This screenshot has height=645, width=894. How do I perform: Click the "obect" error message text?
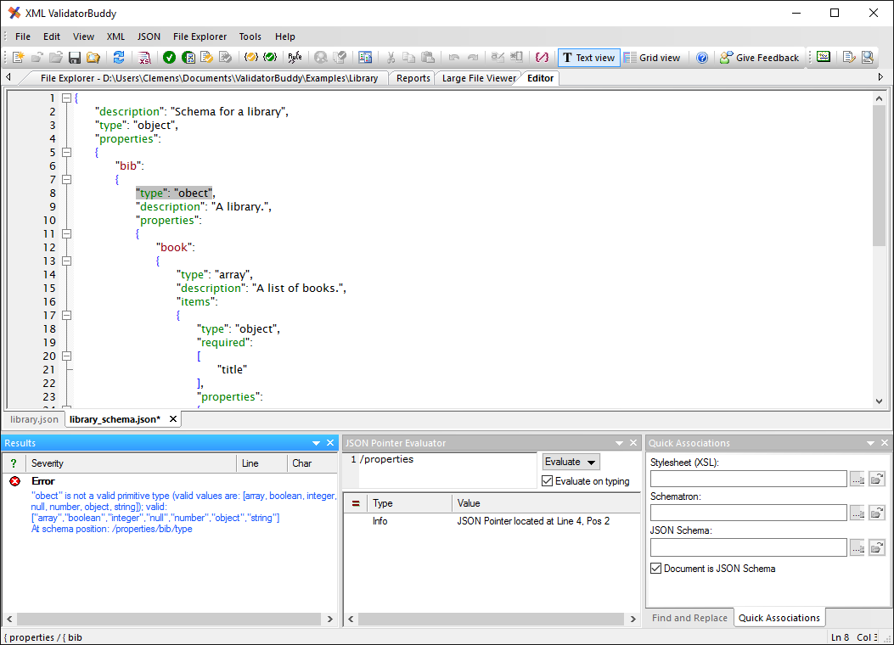pyautogui.click(x=183, y=513)
